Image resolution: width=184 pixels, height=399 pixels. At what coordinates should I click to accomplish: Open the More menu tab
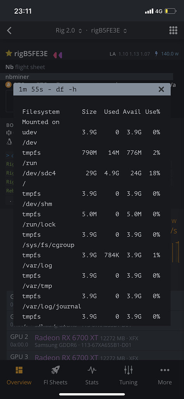165,375
